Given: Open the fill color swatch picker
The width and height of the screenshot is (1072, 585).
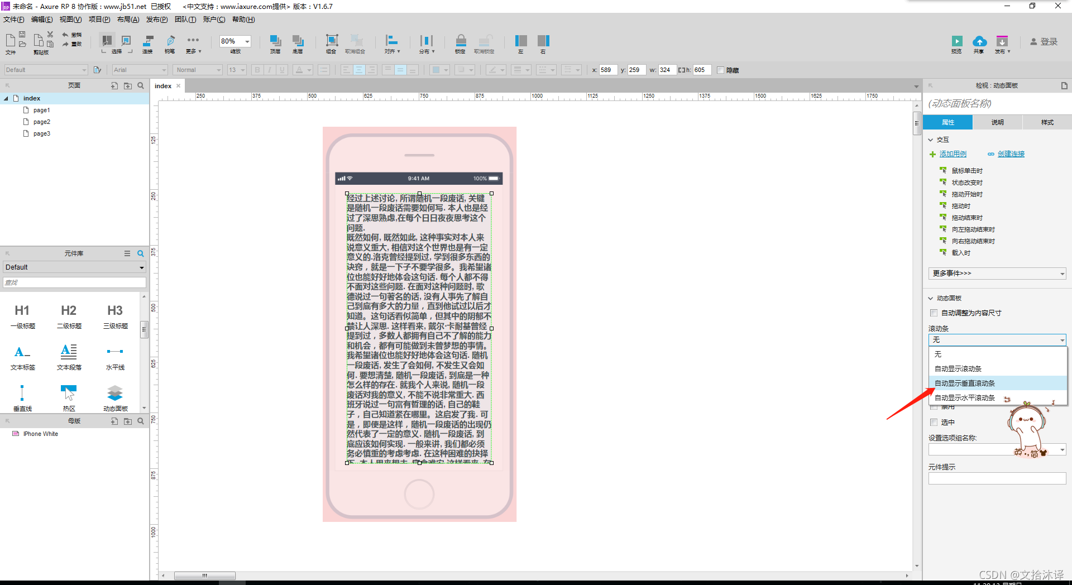Looking at the screenshot, I should click(x=439, y=70).
